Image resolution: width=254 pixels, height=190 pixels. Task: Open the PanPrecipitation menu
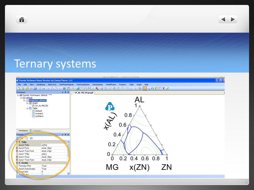(83, 84)
